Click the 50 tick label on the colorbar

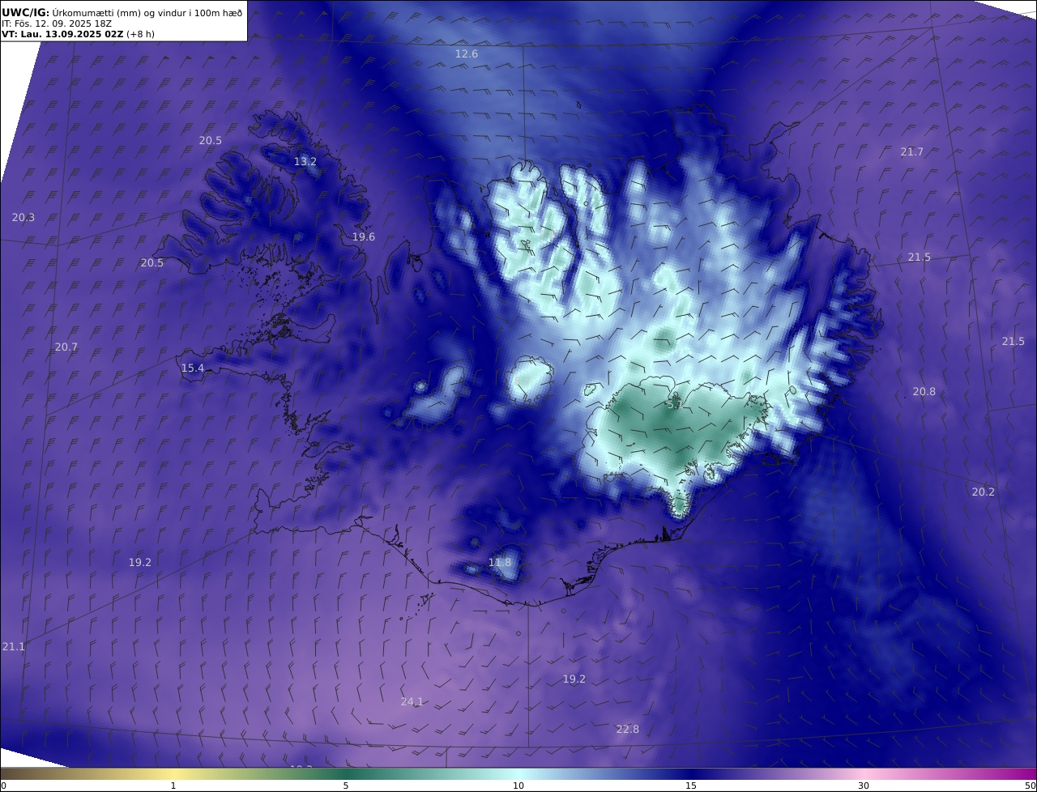pyautogui.click(x=1031, y=786)
